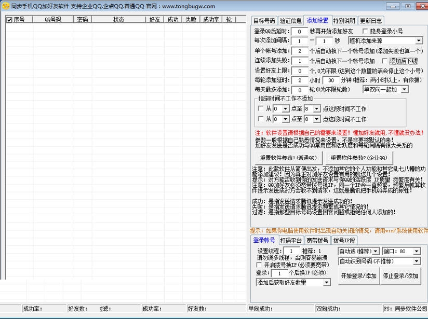Minimize the window
The image size is (428, 319).
pos(393,6)
